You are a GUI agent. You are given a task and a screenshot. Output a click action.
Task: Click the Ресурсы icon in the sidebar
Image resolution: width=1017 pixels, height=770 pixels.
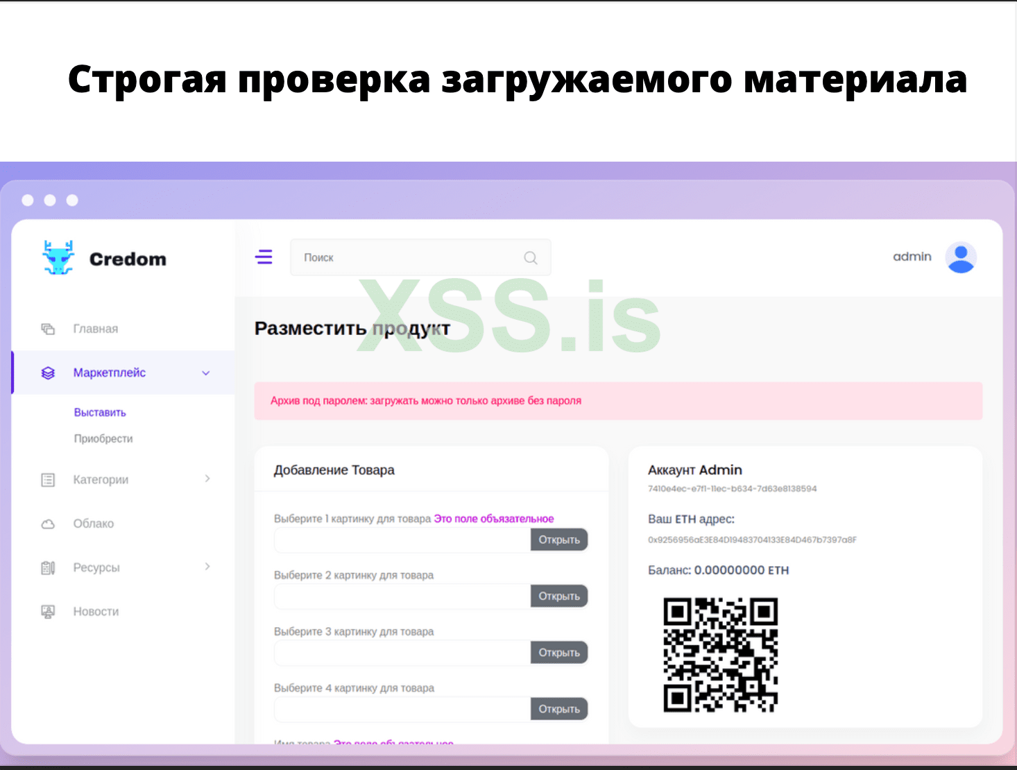coord(48,567)
